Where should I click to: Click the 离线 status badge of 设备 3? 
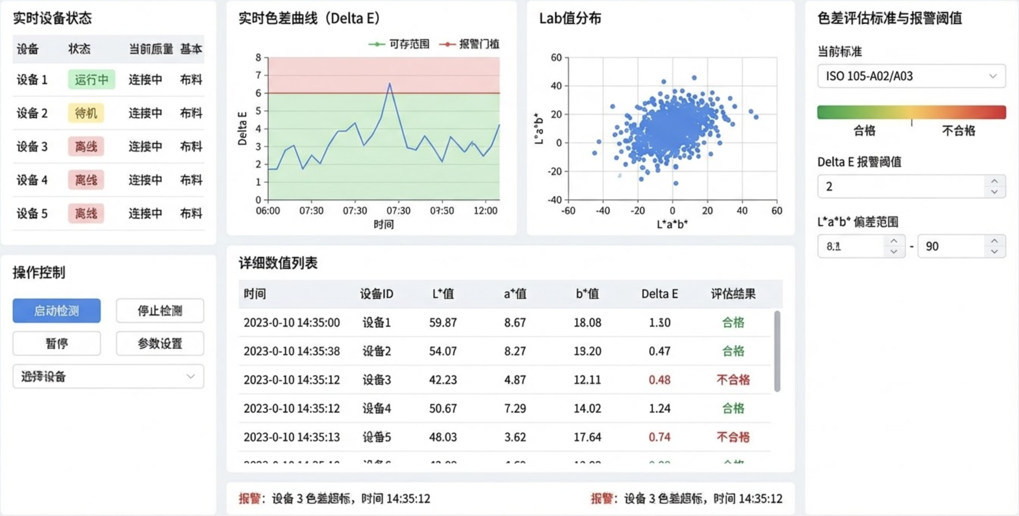(x=86, y=147)
